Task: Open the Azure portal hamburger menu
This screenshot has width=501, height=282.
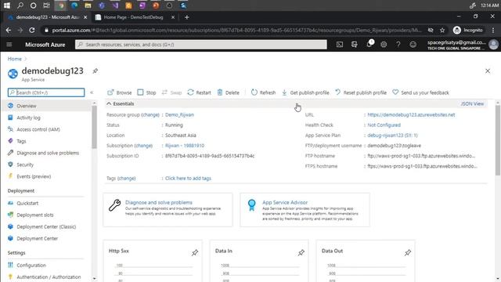Action: [x=9, y=45]
